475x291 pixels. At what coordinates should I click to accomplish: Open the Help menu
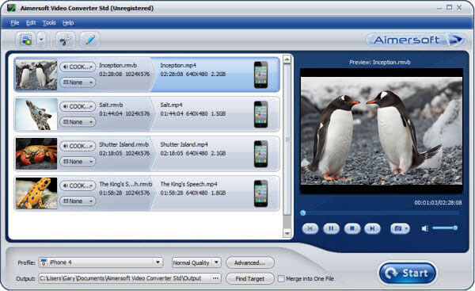point(68,23)
